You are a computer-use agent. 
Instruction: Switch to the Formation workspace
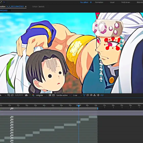(x=99, y=2)
